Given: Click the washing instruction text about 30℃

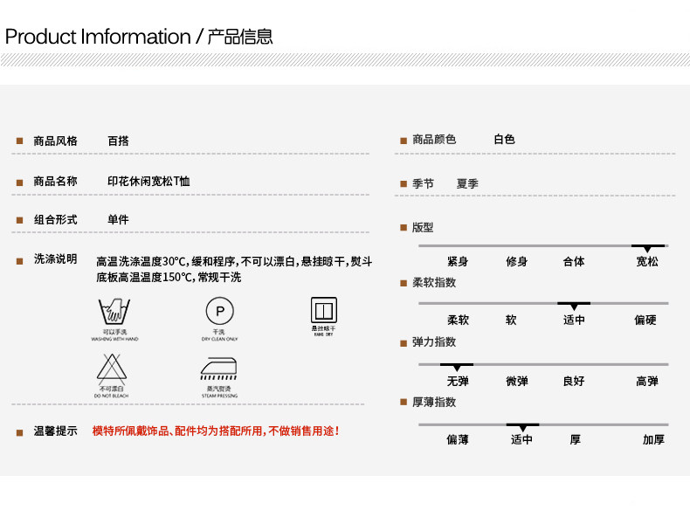Looking at the screenshot, I should point(234,269).
